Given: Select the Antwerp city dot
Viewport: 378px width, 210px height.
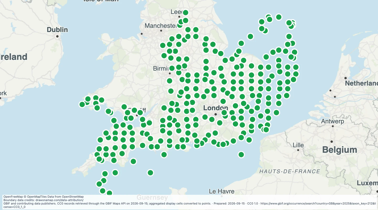Looking at the screenshot, I should 333,126.
